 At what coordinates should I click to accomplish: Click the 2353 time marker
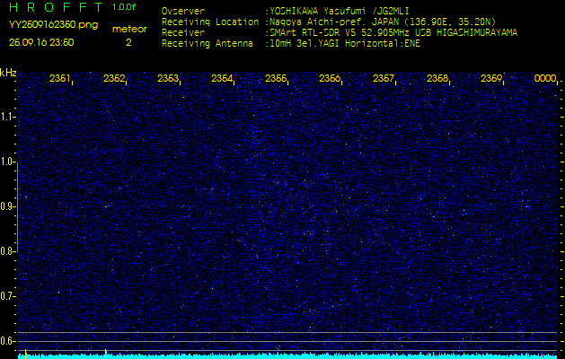(x=168, y=79)
